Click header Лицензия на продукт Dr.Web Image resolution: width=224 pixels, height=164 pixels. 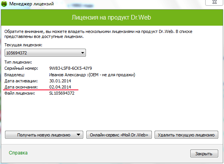(x=111, y=17)
